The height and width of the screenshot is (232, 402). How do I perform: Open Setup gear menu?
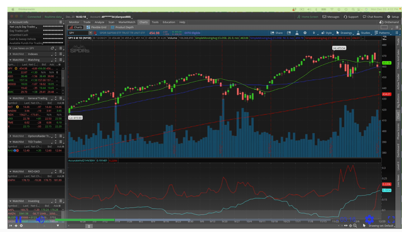click(x=393, y=17)
